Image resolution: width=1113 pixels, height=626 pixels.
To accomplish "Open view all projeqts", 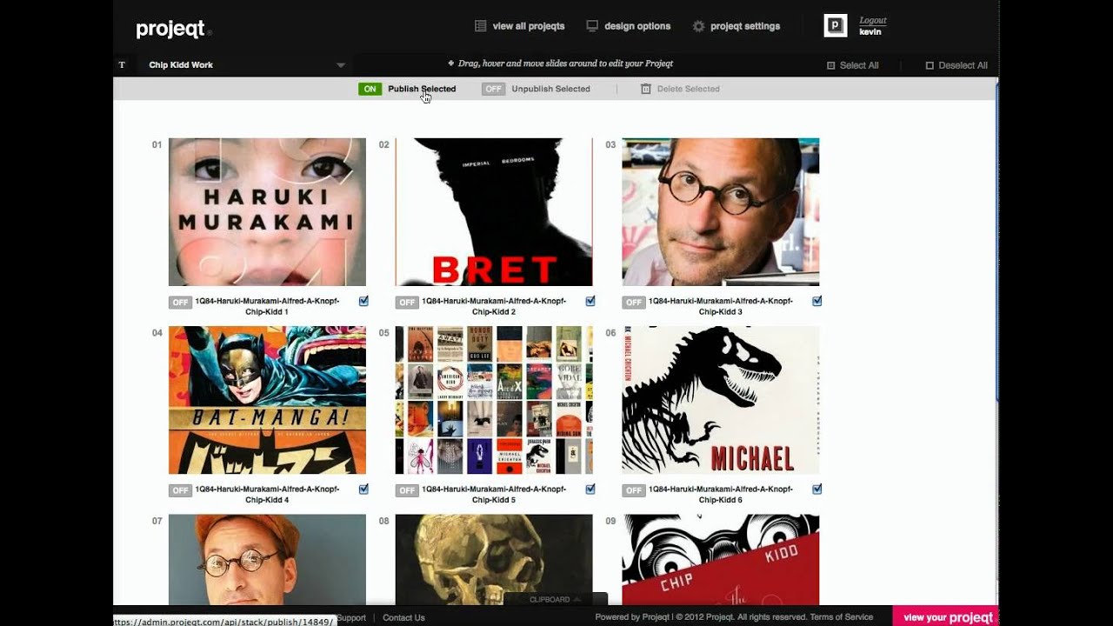I will 529,26.
